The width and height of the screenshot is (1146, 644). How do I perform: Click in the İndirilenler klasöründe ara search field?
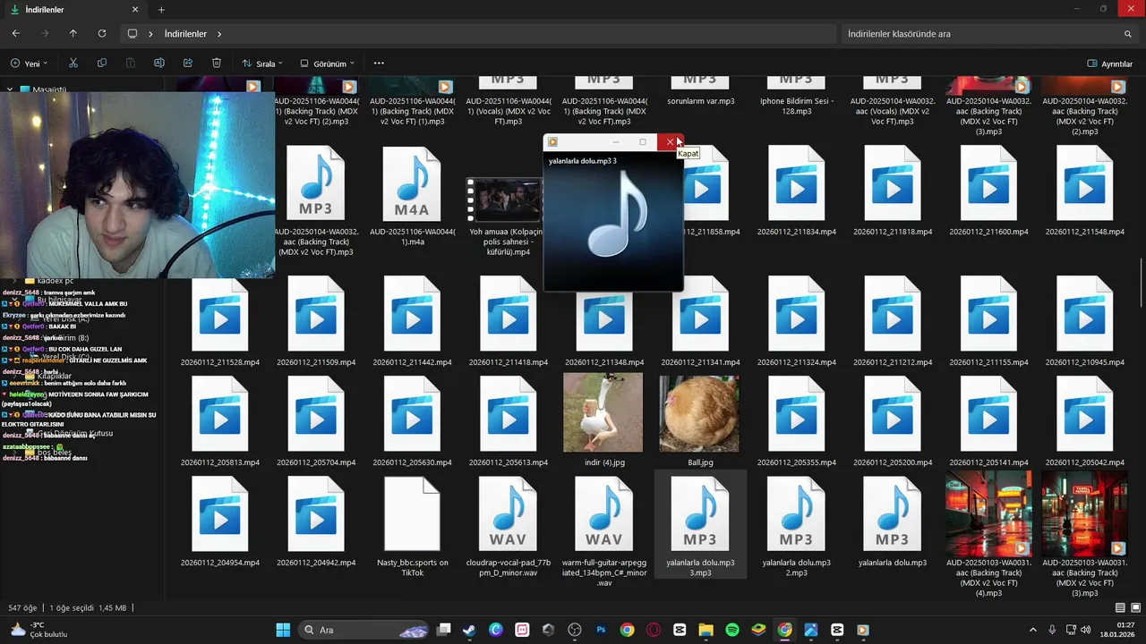989,34
